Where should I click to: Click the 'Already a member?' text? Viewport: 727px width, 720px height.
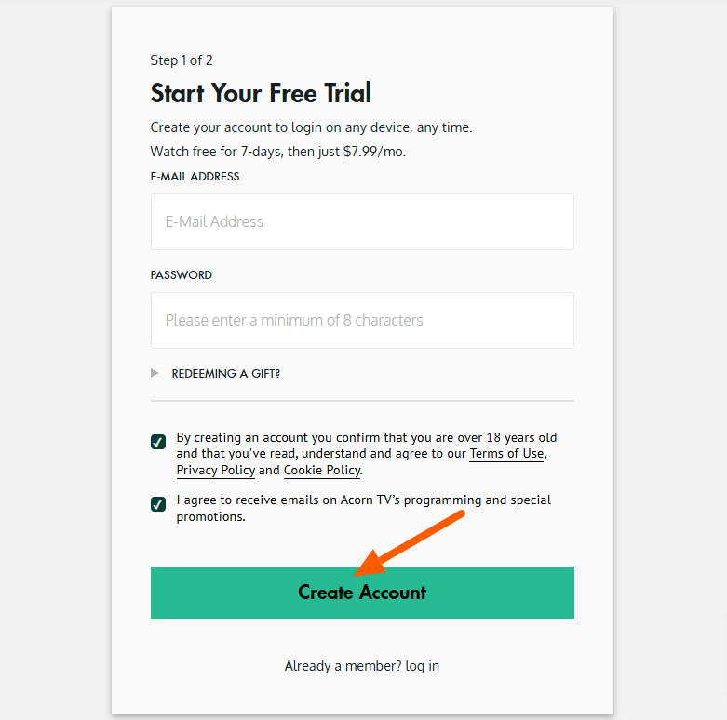pyautogui.click(x=343, y=666)
